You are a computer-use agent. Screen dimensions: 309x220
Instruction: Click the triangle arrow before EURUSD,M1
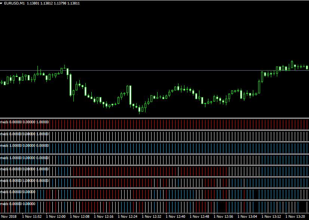(x=2, y=3)
